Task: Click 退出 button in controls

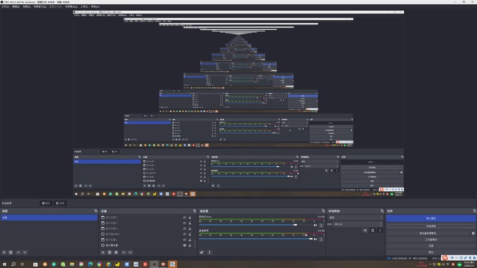Action: [x=430, y=252]
